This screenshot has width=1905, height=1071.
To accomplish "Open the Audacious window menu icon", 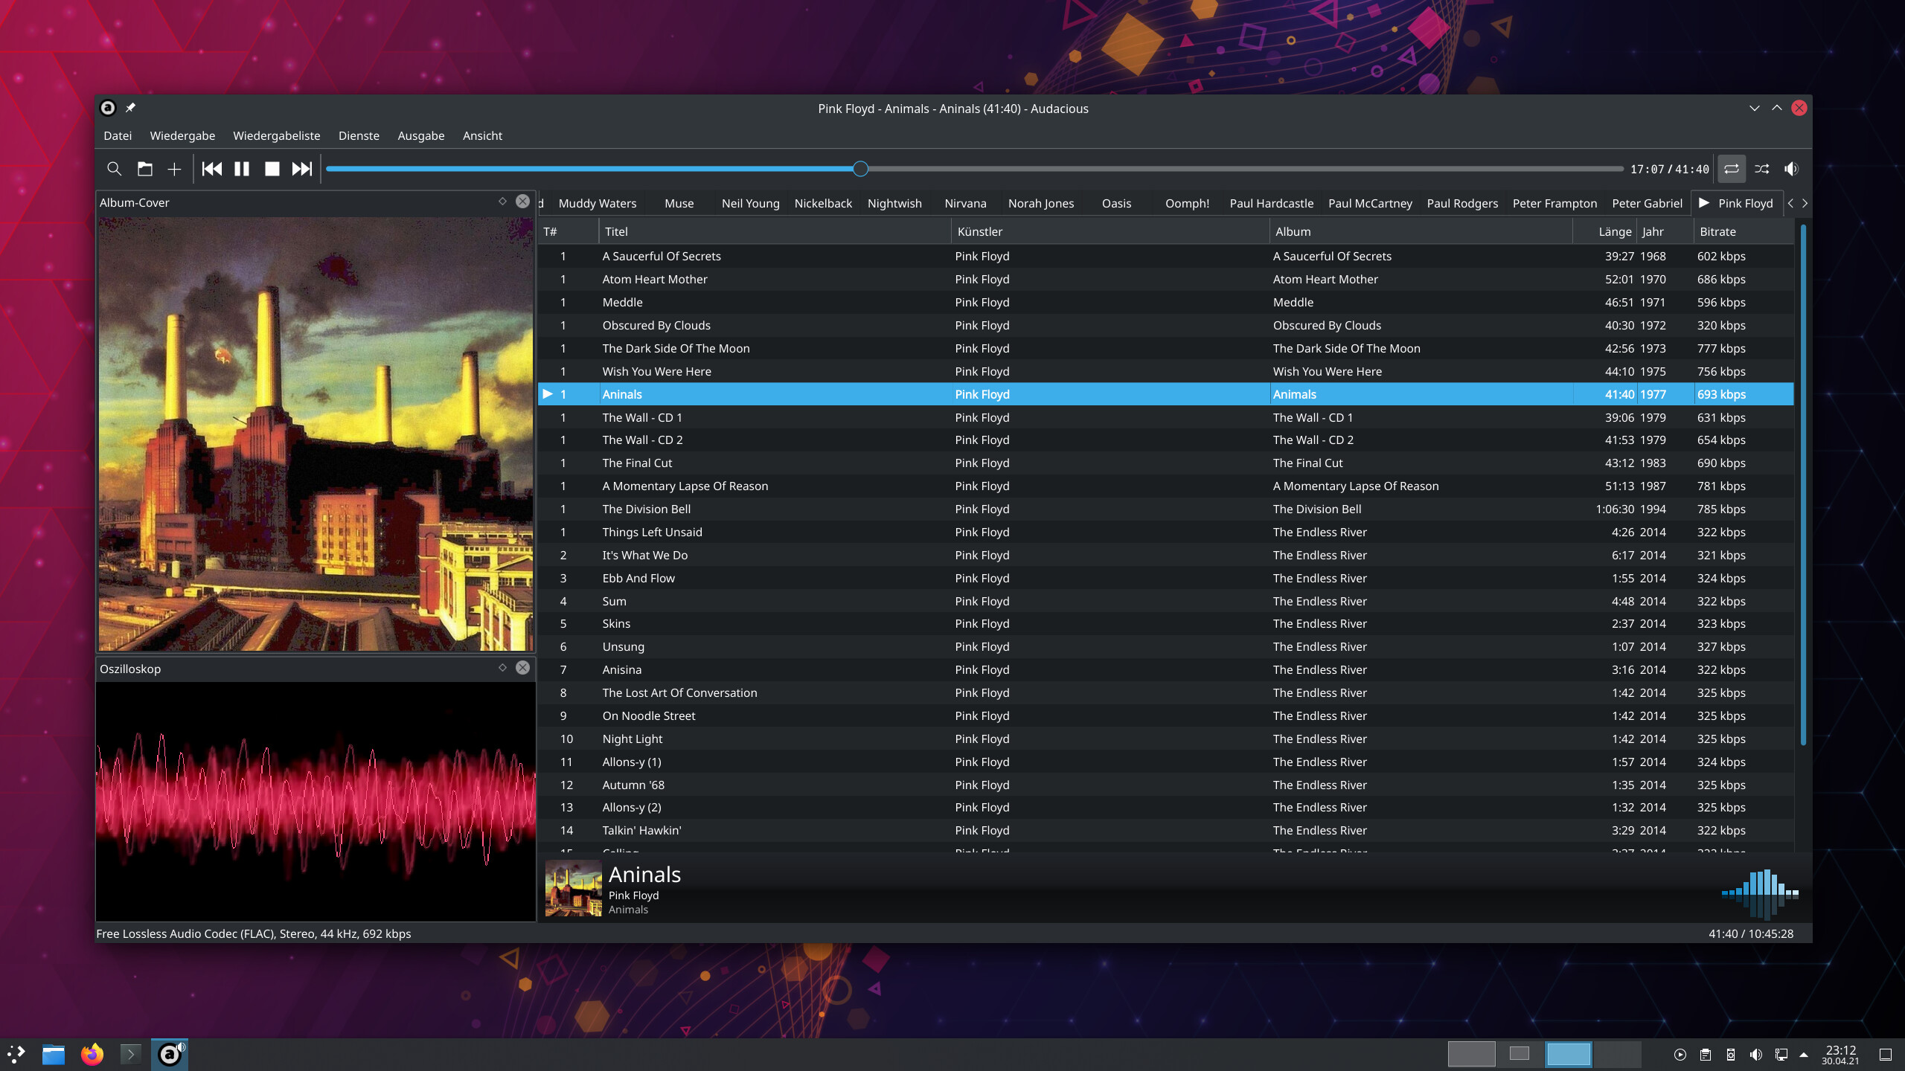I will (x=108, y=108).
